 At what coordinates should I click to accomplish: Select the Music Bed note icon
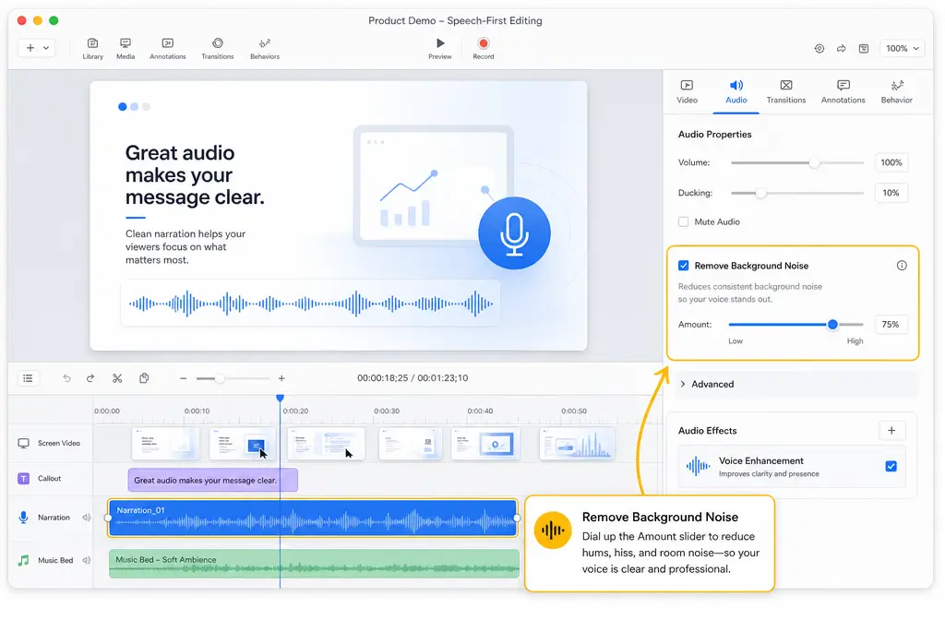(x=23, y=560)
